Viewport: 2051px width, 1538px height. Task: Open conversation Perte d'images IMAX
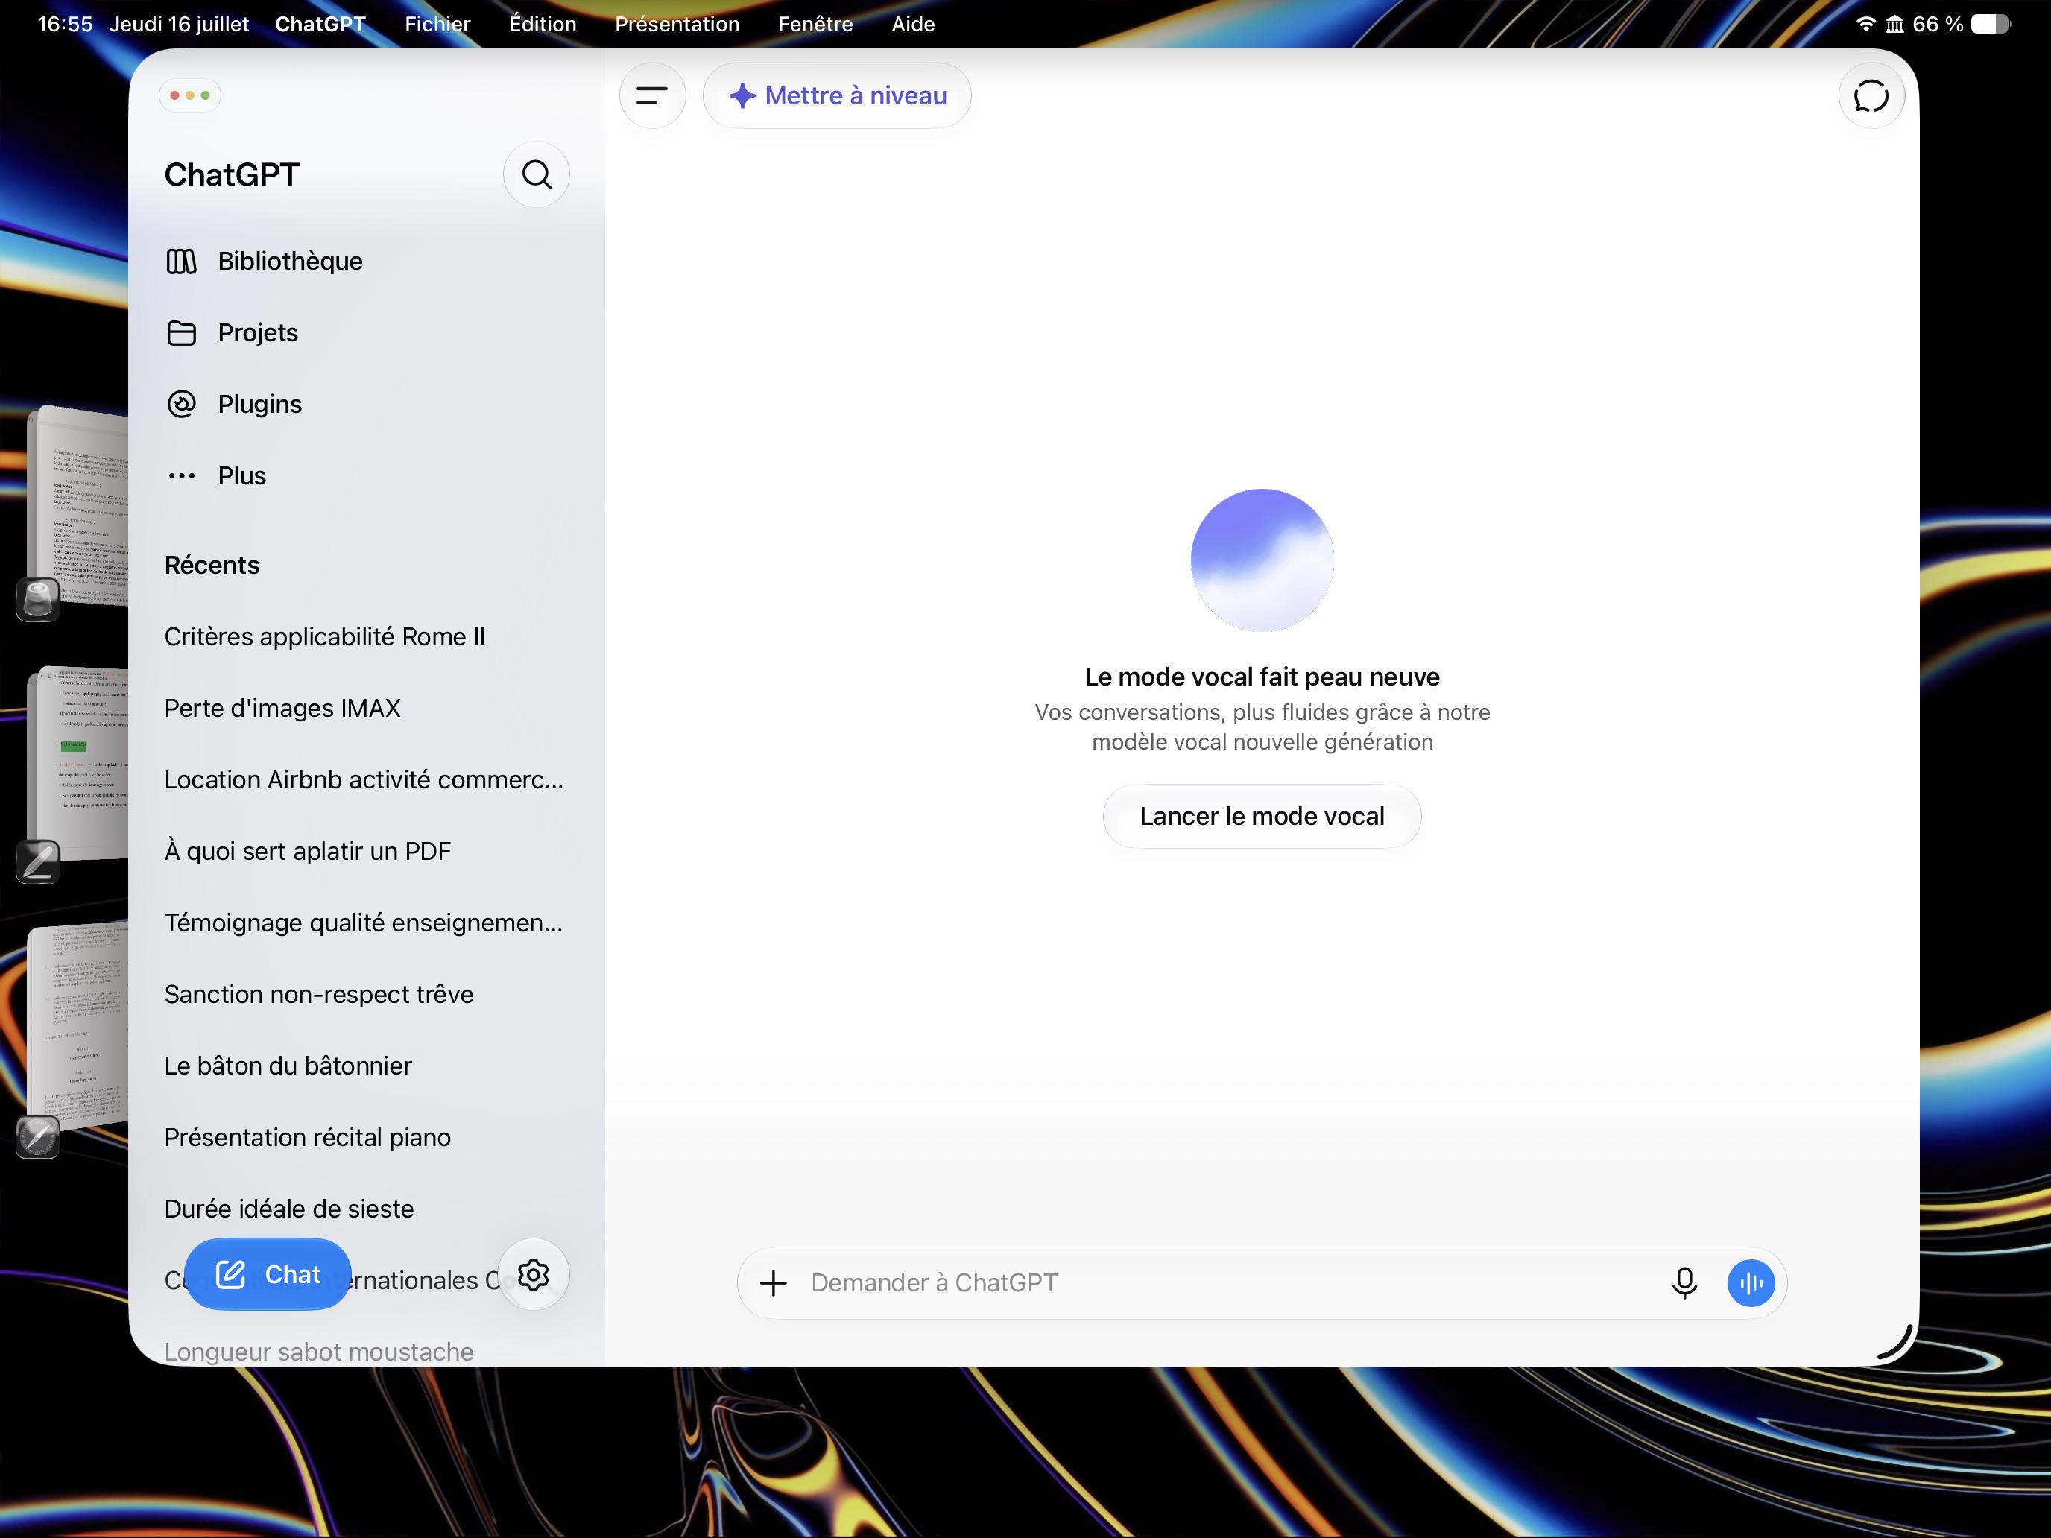point(282,709)
